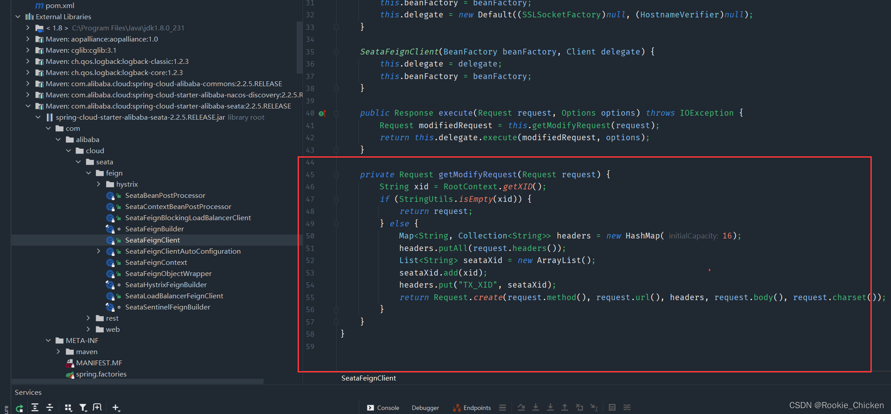
Task: Open the Group By grid icon in Services
Action: pos(68,407)
